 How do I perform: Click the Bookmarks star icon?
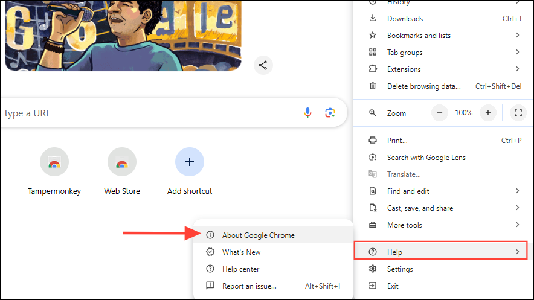coord(373,35)
